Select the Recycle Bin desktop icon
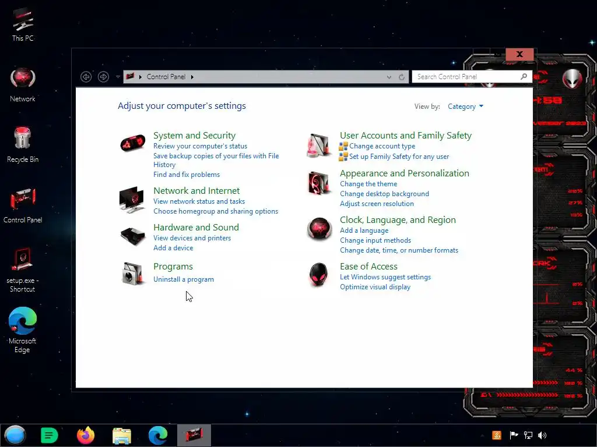597x447 pixels. (23, 145)
